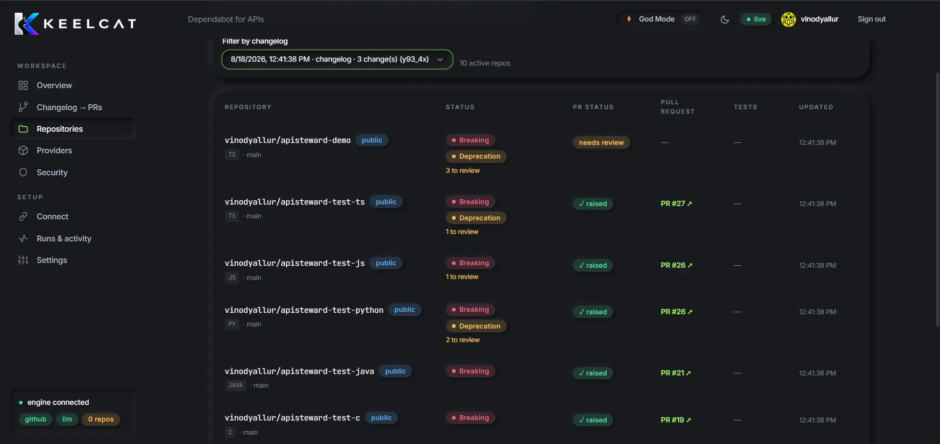Click the Runs & activity pulse icon

(23, 238)
